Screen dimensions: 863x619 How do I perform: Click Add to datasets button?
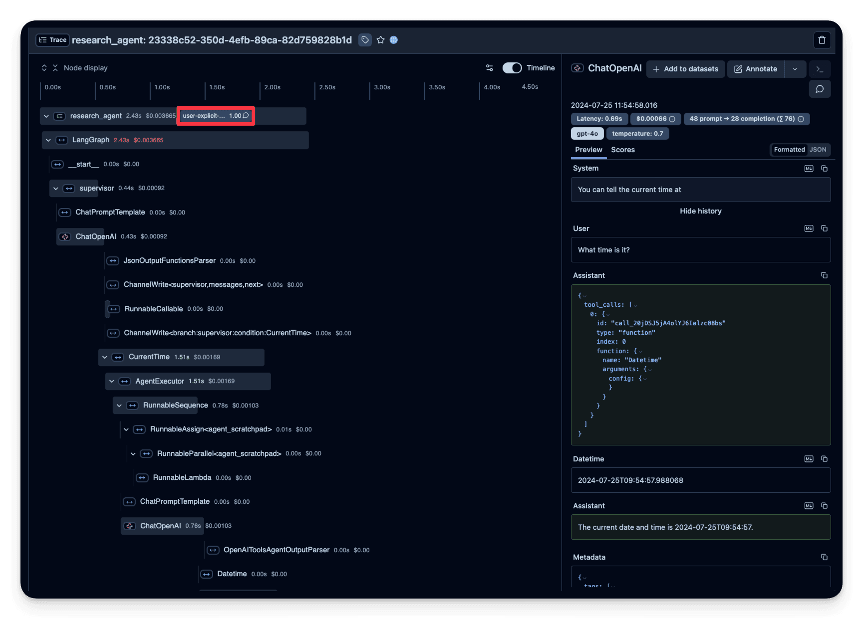click(x=685, y=69)
